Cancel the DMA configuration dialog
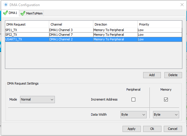The height and width of the screenshot is (136, 187). [173, 129]
